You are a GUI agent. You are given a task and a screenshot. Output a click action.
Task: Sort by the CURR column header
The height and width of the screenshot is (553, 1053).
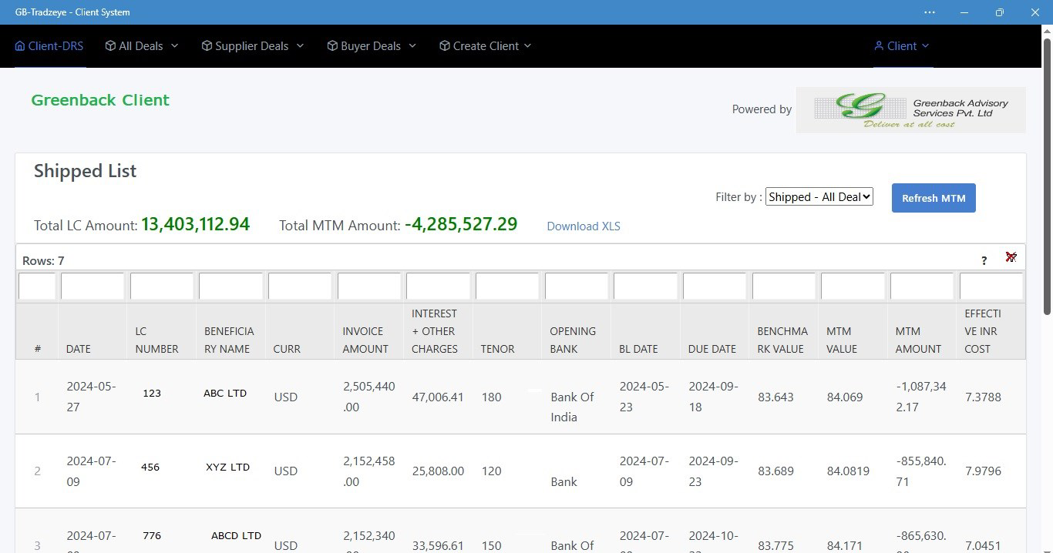coord(287,349)
